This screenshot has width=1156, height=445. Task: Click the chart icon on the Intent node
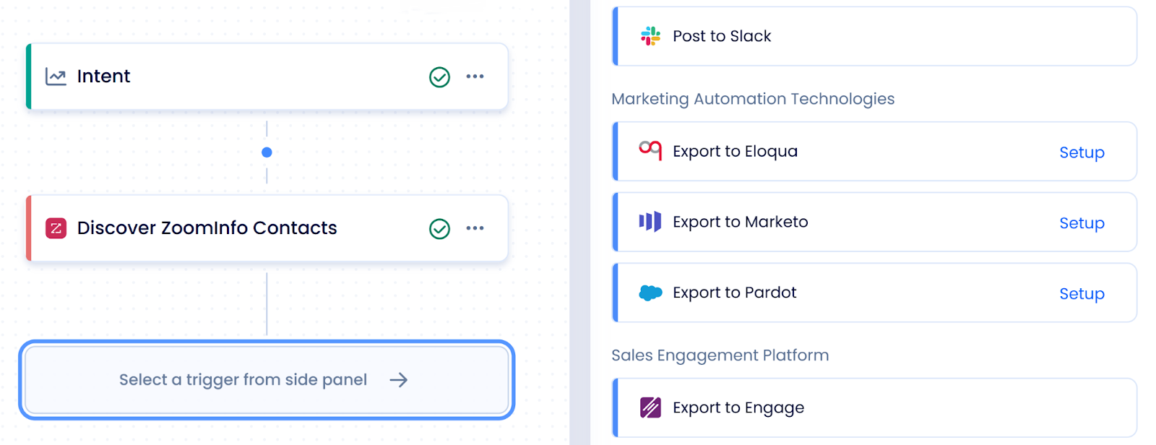[56, 76]
